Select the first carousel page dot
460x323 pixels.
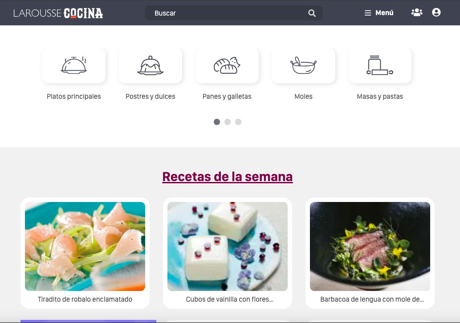pos(217,122)
